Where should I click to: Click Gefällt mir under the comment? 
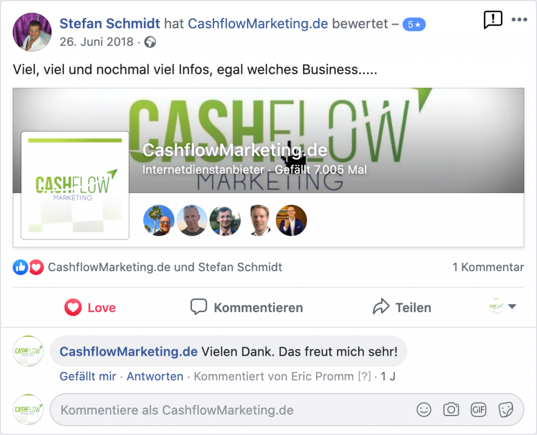coord(88,376)
